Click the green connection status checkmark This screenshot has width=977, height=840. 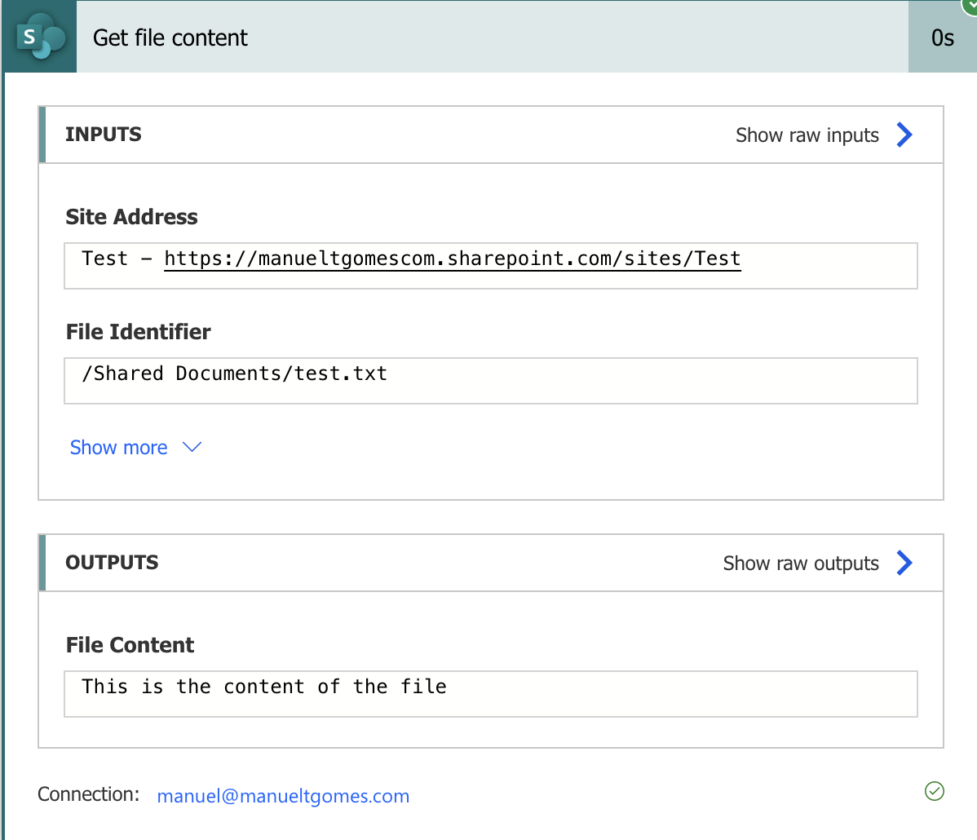[934, 791]
